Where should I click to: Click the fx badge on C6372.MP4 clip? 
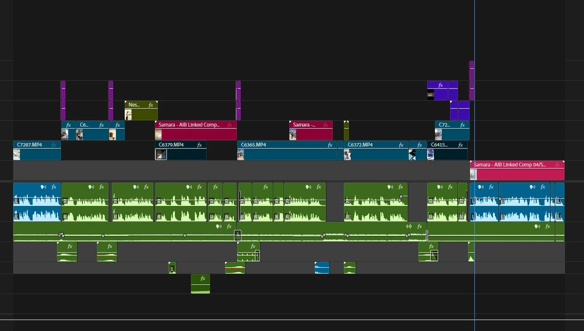point(401,145)
